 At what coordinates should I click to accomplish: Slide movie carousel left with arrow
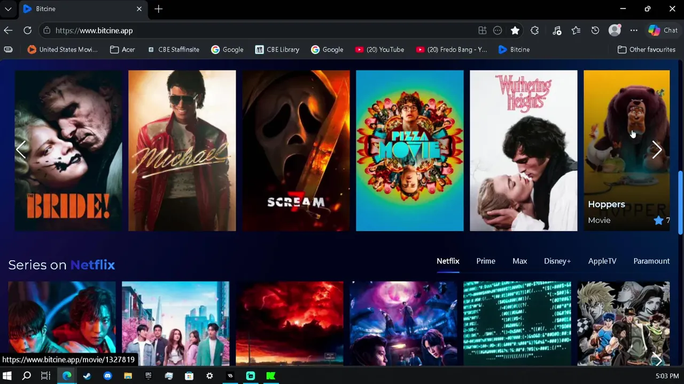click(x=21, y=150)
